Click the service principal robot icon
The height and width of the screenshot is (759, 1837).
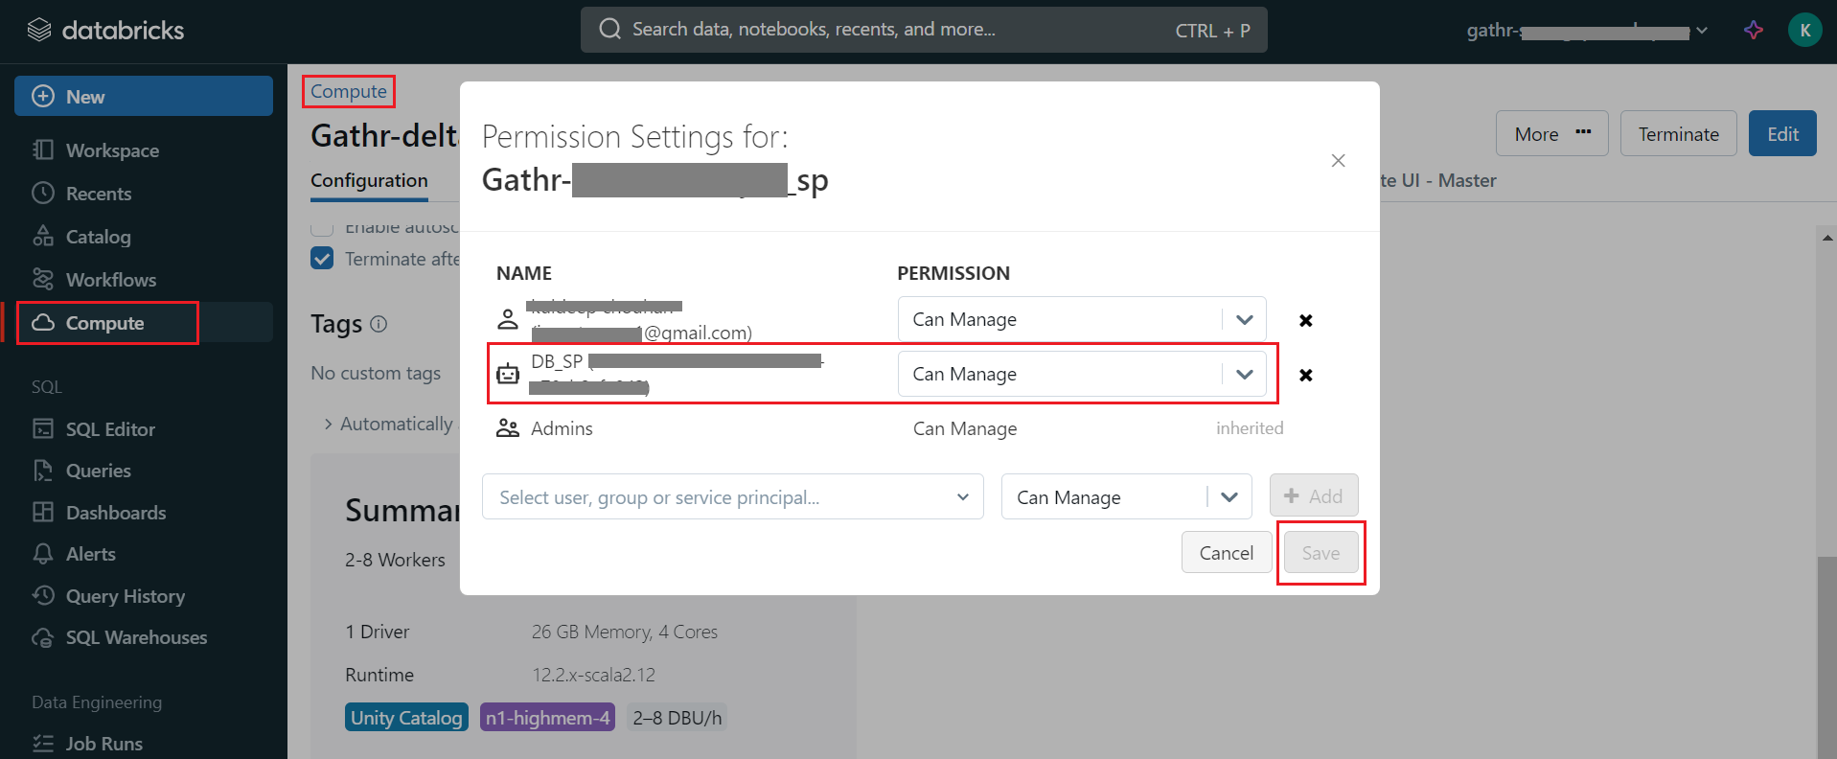click(508, 374)
